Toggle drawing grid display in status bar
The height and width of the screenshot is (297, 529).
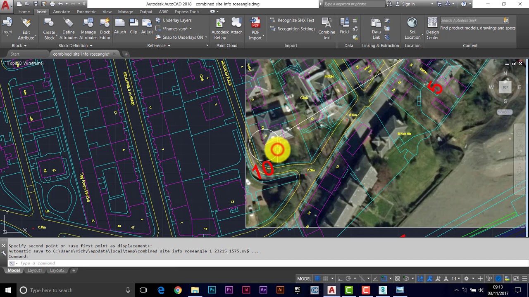pos(317,278)
